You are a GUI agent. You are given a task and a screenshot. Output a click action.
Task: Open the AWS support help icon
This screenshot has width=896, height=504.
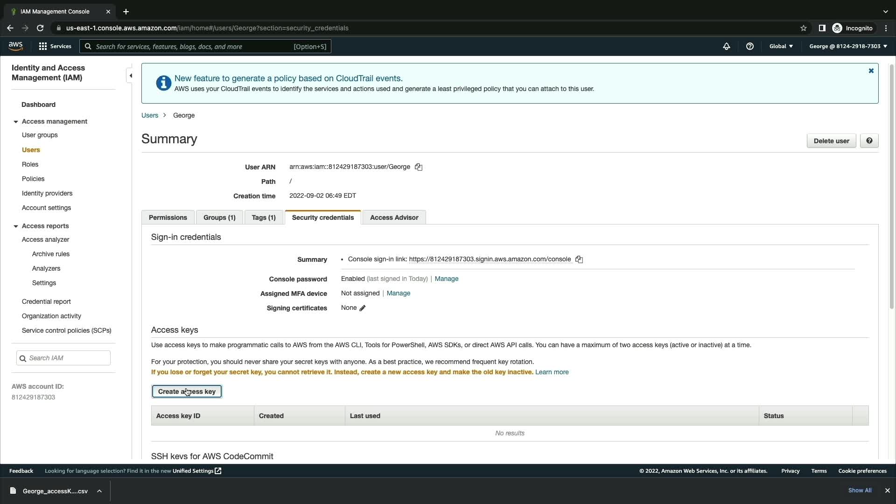coord(750,46)
